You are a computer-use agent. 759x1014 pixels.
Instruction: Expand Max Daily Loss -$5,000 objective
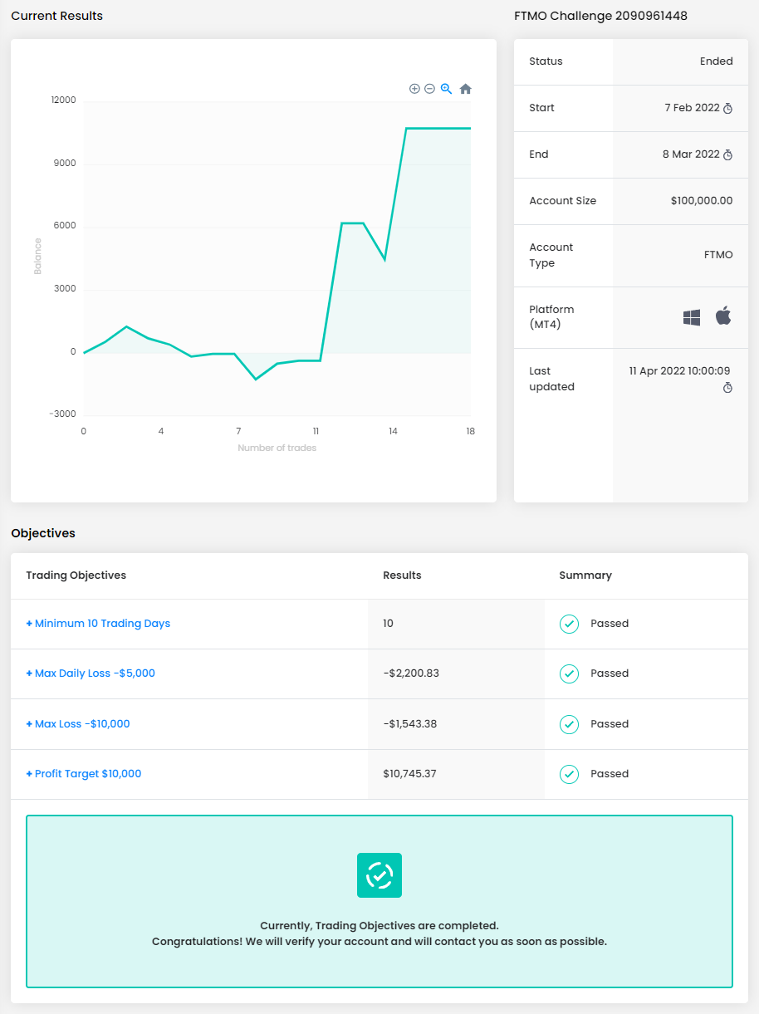click(91, 674)
